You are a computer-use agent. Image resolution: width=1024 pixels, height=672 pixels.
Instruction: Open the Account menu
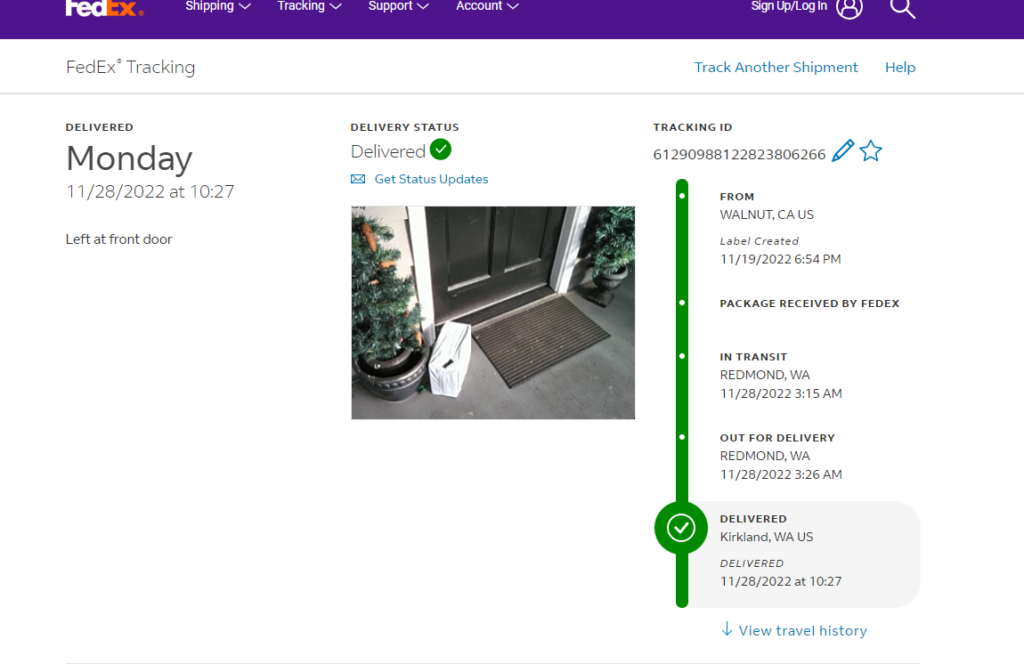(x=487, y=6)
